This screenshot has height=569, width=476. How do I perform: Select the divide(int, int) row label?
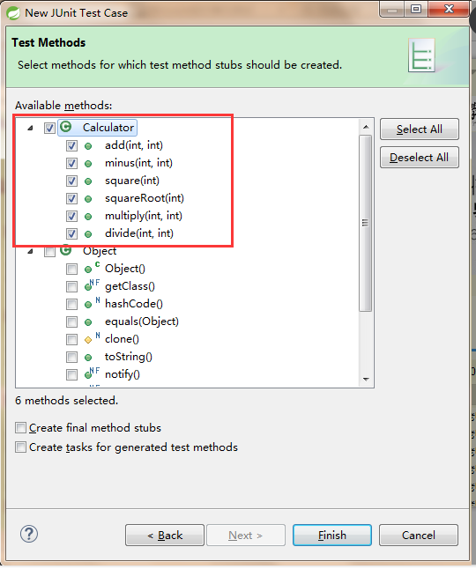pos(139,233)
